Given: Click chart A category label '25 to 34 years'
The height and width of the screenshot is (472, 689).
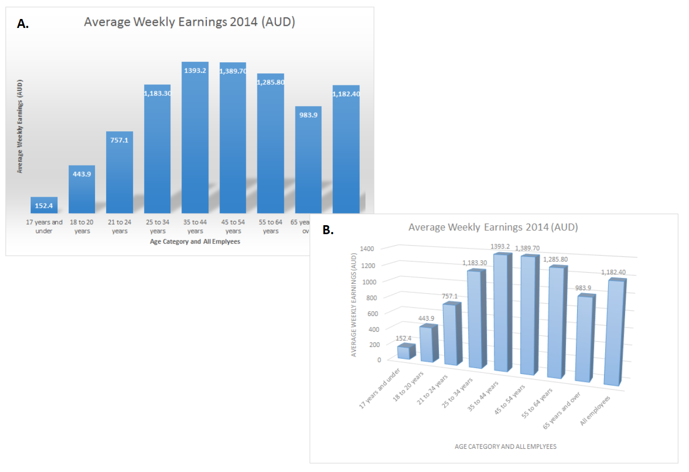Looking at the screenshot, I should (158, 227).
